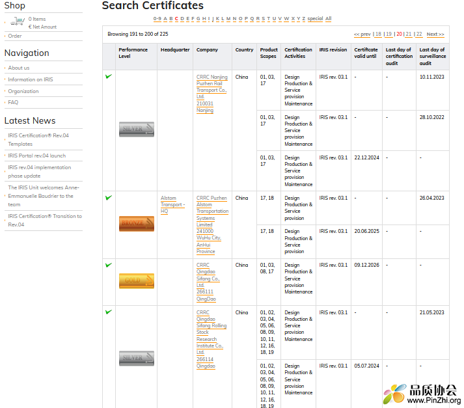Open news about Anne-Emmanuelle Baudrier joining
The width and height of the screenshot is (464, 408).
point(44,196)
